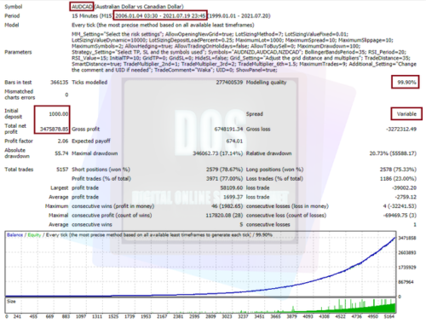Screen dimensions: 426x323
Task: Click the expected payoff value 674.01
Action: pyautogui.click(x=234, y=141)
